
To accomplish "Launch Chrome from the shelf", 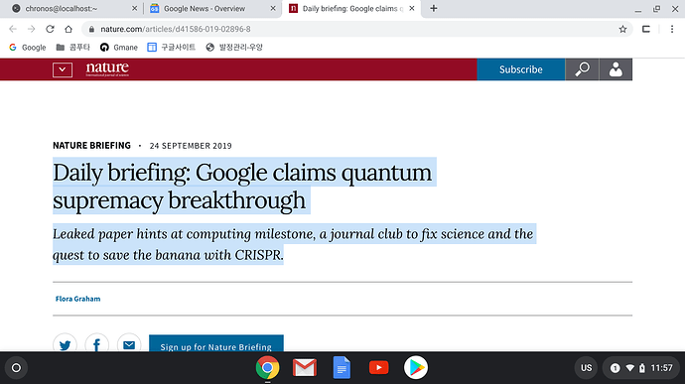I will [x=267, y=368].
